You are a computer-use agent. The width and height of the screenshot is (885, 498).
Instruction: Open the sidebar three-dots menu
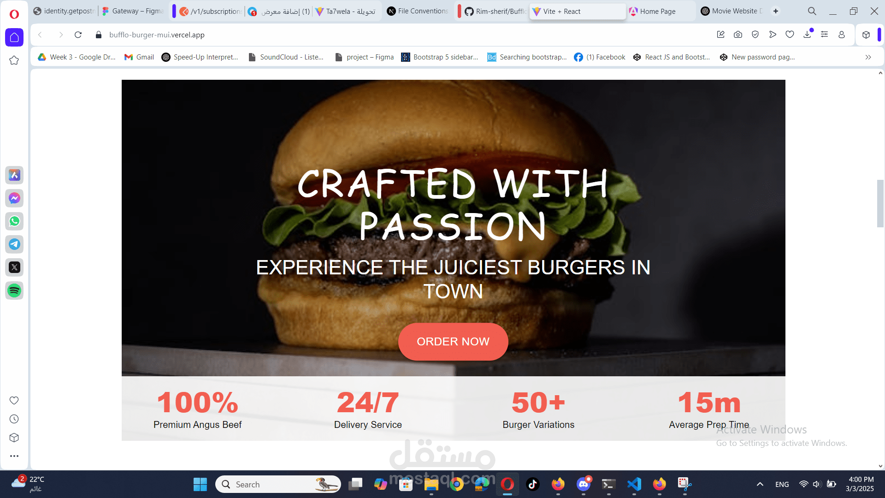14,456
